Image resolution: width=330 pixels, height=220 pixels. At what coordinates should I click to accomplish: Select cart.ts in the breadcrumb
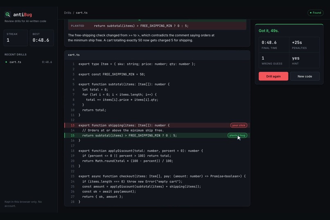coord(81,13)
